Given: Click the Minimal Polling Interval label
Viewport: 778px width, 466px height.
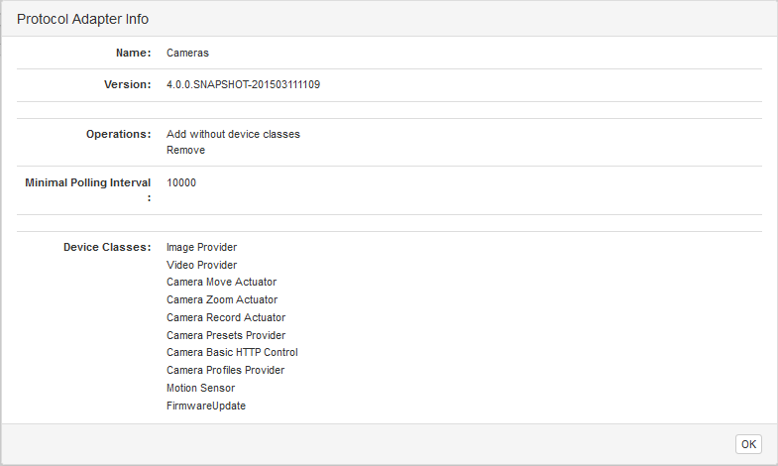Looking at the screenshot, I should pos(88,182).
